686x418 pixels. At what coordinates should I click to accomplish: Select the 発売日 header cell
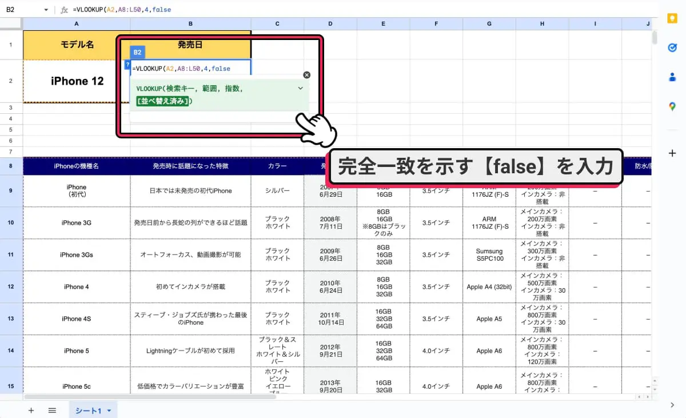[x=190, y=44]
